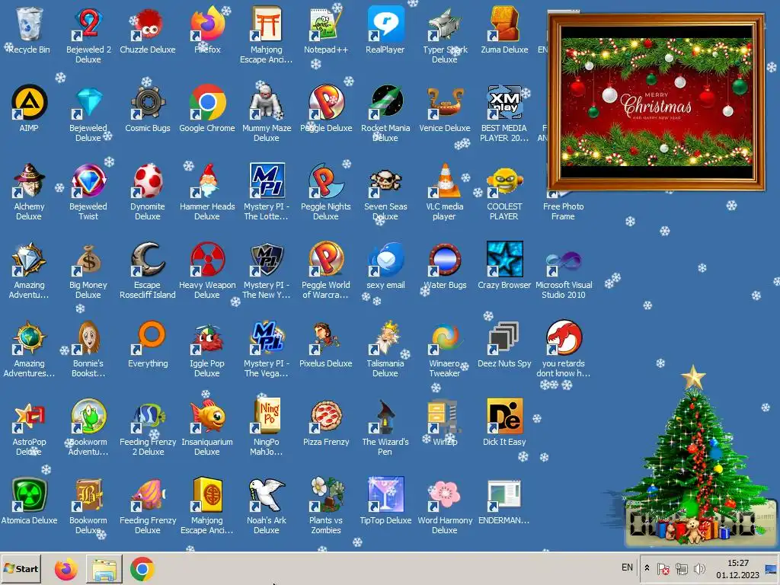Select the Alchemy Deluxe wizard icon
Screen dimensions: 780x585
tap(30, 181)
